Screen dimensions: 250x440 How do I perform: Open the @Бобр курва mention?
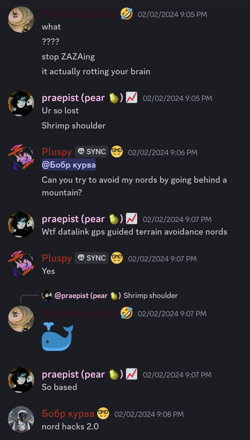click(69, 165)
